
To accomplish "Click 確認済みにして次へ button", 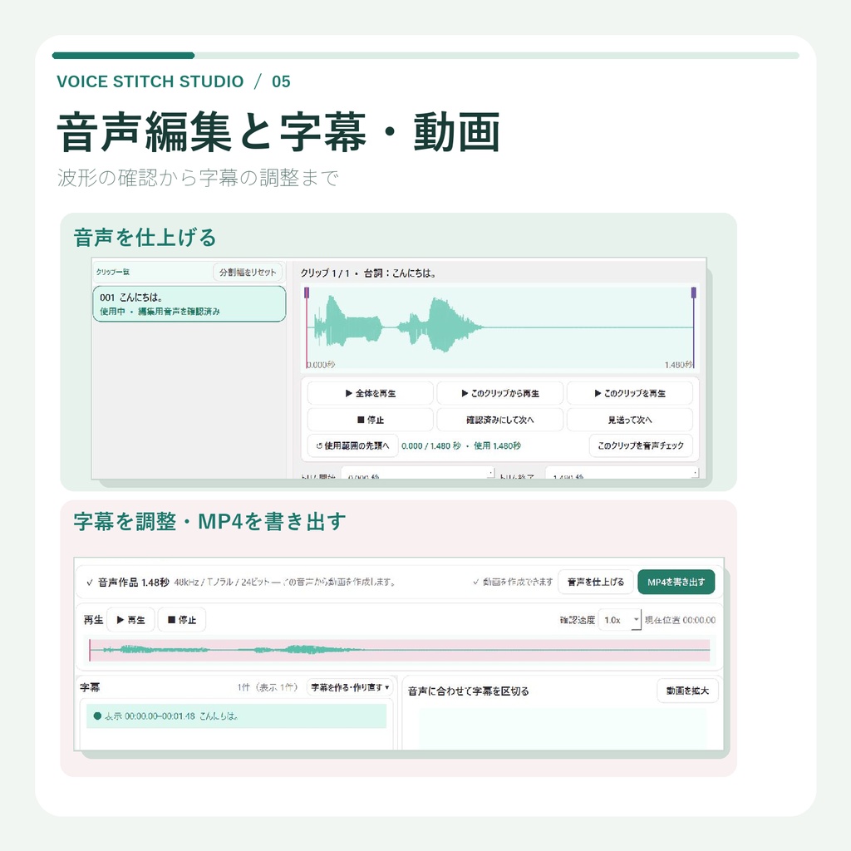I will point(499,420).
